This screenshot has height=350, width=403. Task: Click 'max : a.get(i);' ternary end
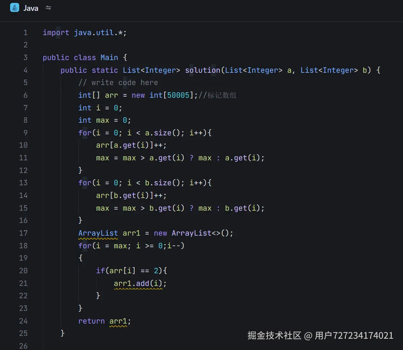tap(231, 158)
